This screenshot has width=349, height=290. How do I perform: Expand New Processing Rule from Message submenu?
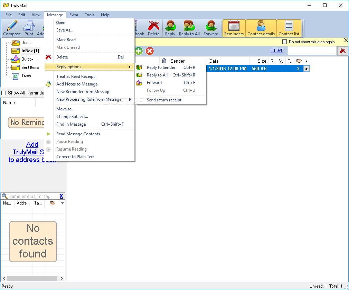coord(130,99)
